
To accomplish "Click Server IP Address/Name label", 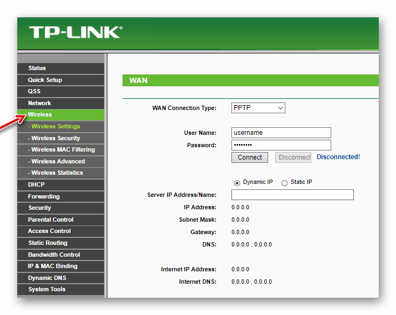I will [x=182, y=195].
